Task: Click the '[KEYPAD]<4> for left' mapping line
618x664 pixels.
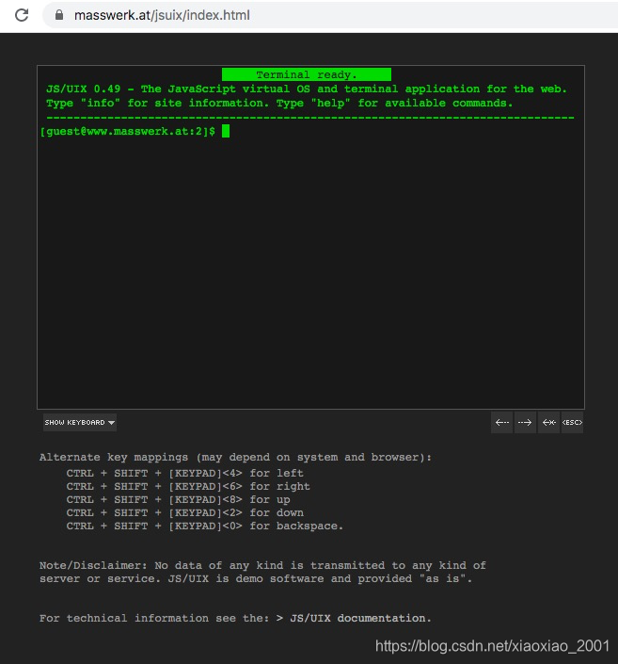Action: point(184,473)
